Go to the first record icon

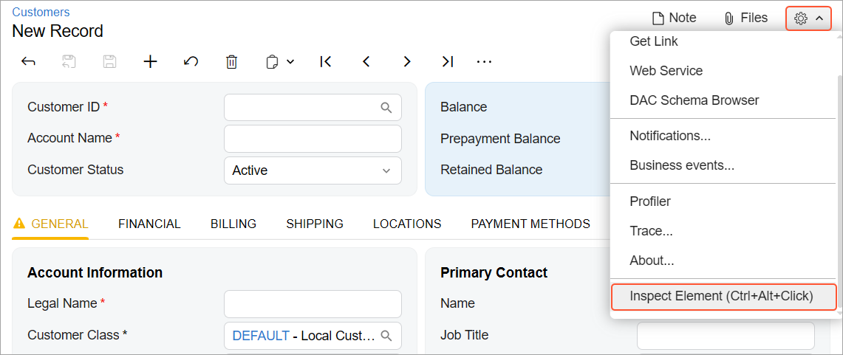(325, 62)
